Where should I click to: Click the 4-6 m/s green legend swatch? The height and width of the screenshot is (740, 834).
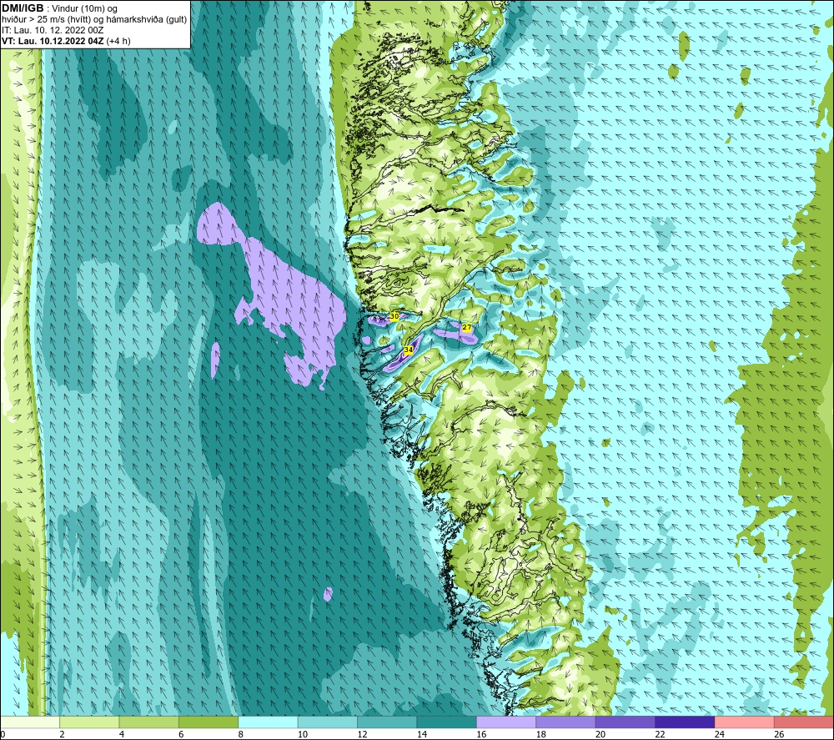tap(149, 722)
